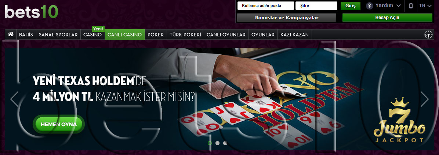
Task: Click the HEMEN OYNA button
Action: click(59, 124)
